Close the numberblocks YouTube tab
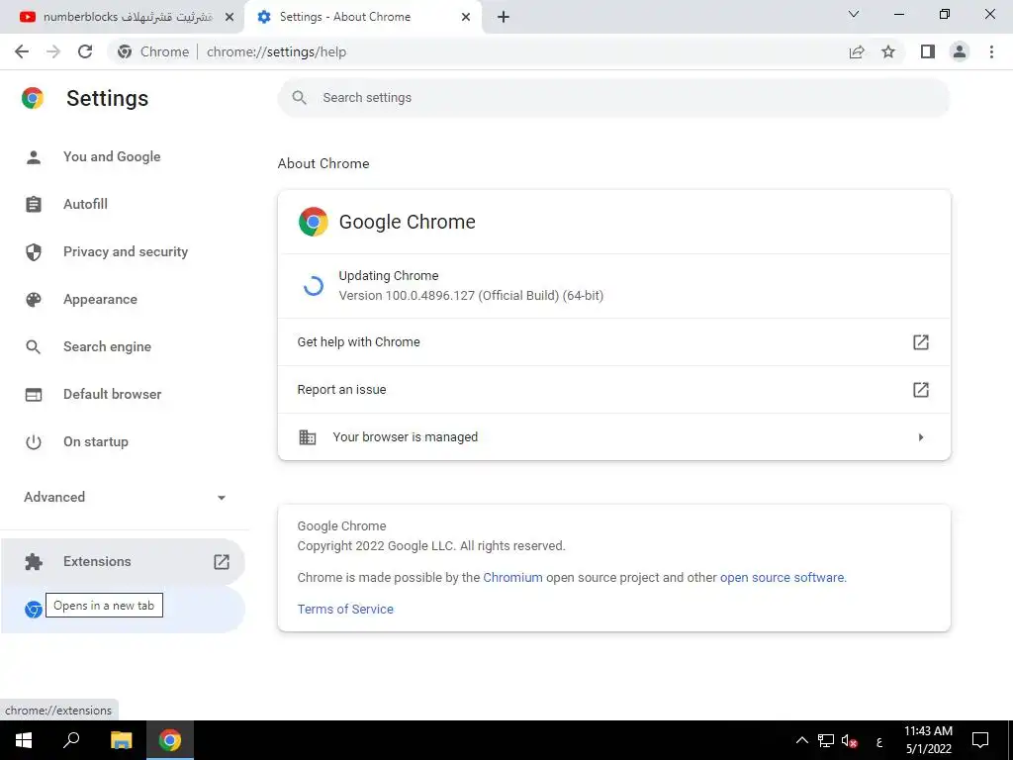The image size is (1013, 760). click(x=230, y=17)
